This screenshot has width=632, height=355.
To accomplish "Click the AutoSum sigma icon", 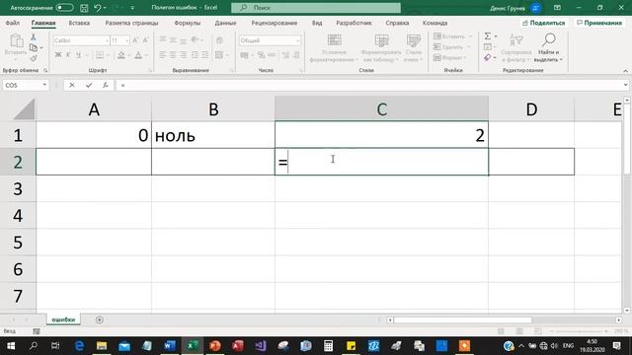I will click(x=488, y=36).
